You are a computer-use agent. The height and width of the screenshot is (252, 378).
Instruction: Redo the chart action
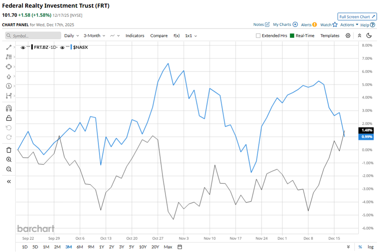click(x=9, y=137)
